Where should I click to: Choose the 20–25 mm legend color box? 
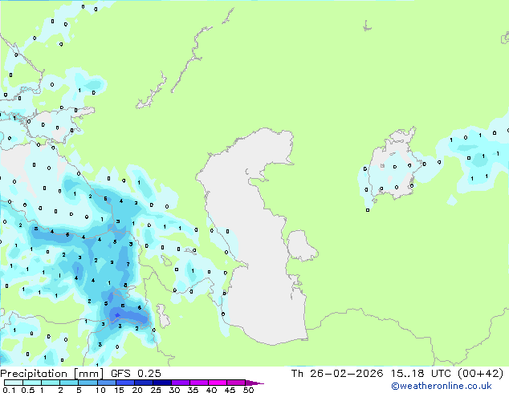(143, 383)
